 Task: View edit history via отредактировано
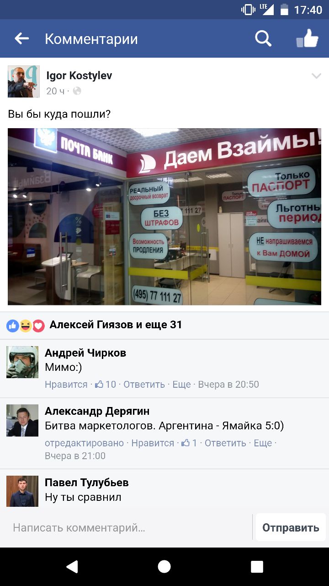84,443
